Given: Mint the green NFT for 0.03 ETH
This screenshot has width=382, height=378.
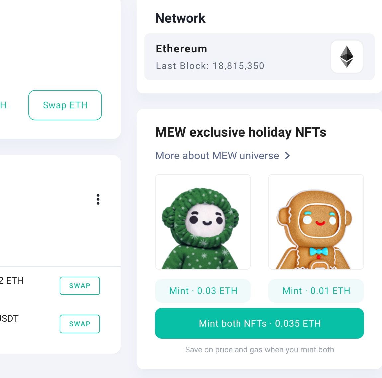Looking at the screenshot, I should pos(203,291).
